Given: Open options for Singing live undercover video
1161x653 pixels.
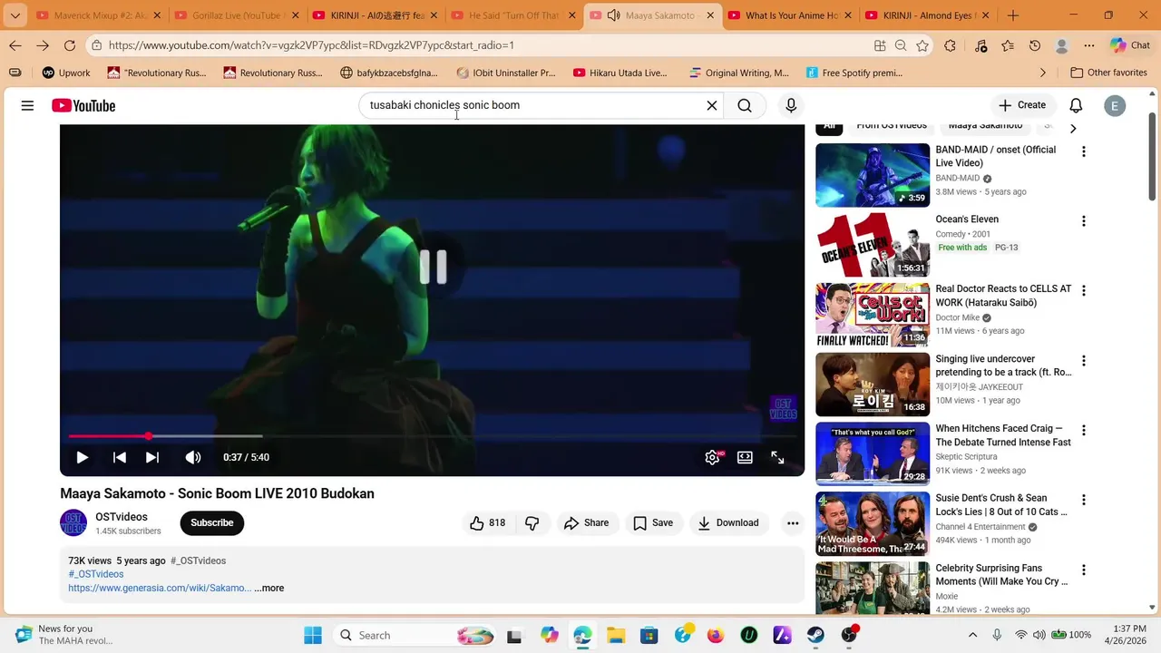Looking at the screenshot, I should 1083,361.
